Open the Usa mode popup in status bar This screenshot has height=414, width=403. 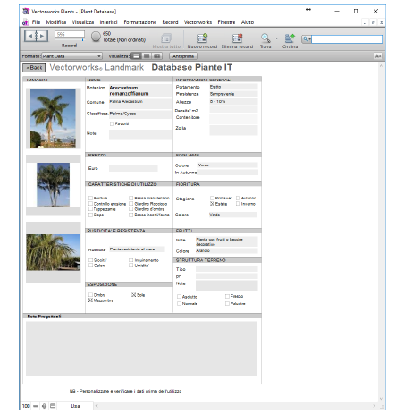(76, 406)
